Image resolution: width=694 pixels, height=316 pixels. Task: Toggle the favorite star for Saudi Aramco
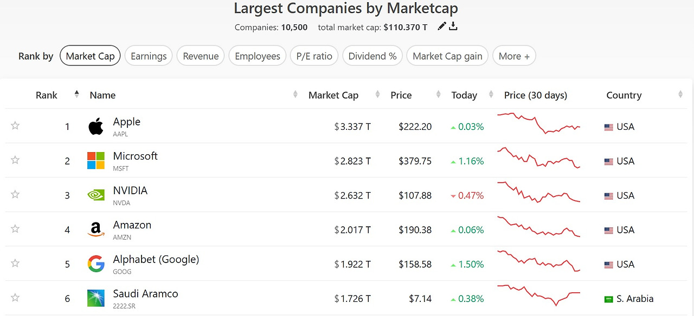(15, 298)
